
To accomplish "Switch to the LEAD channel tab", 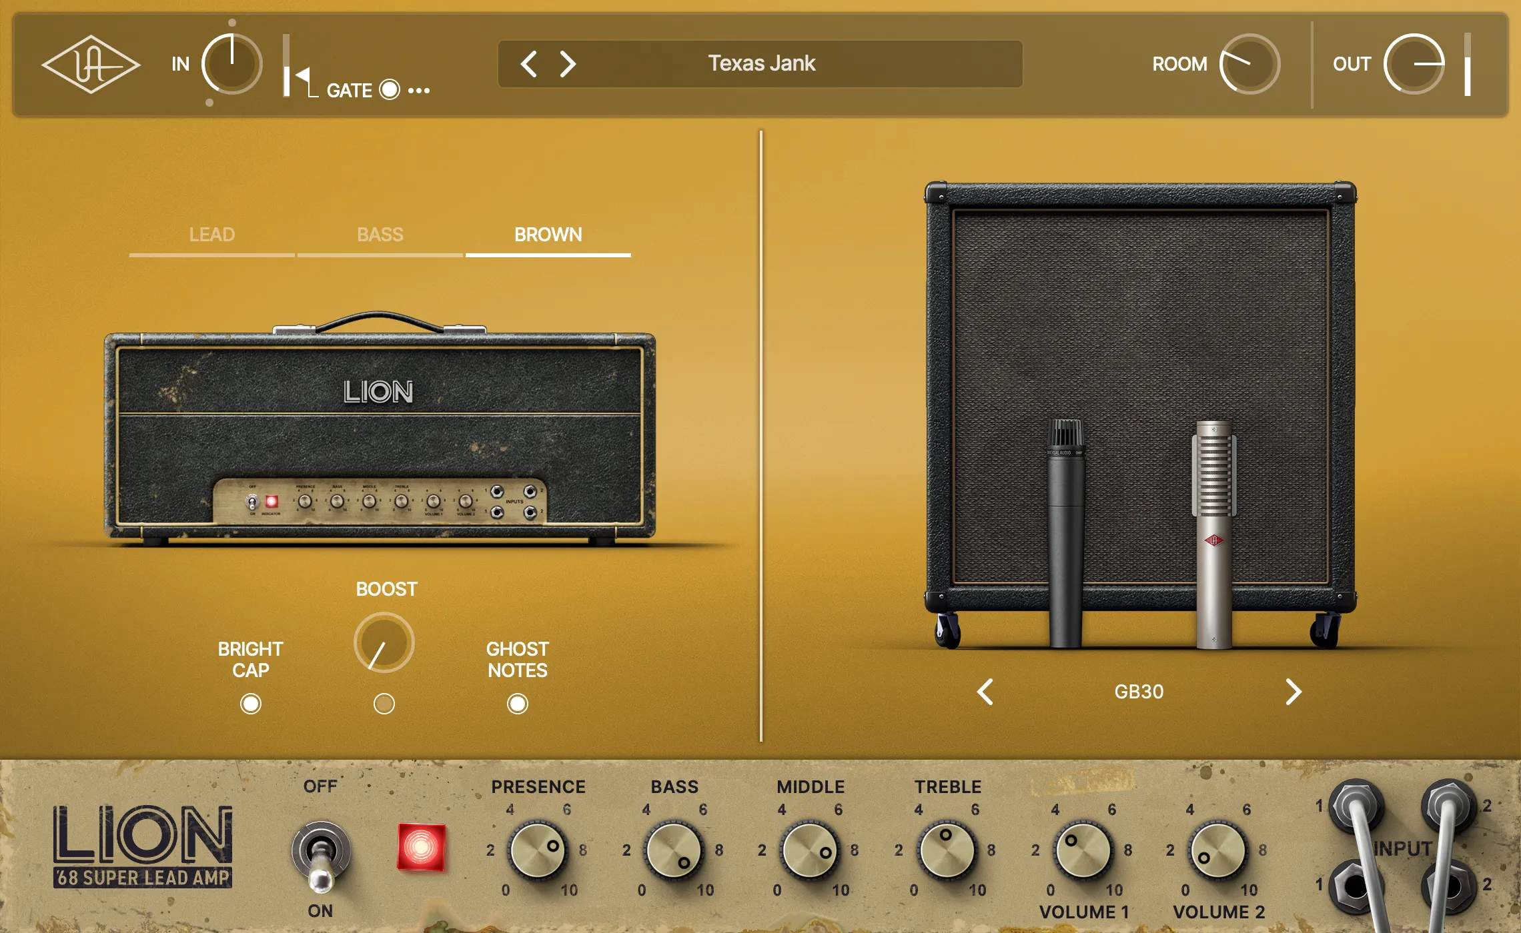I will [211, 235].
